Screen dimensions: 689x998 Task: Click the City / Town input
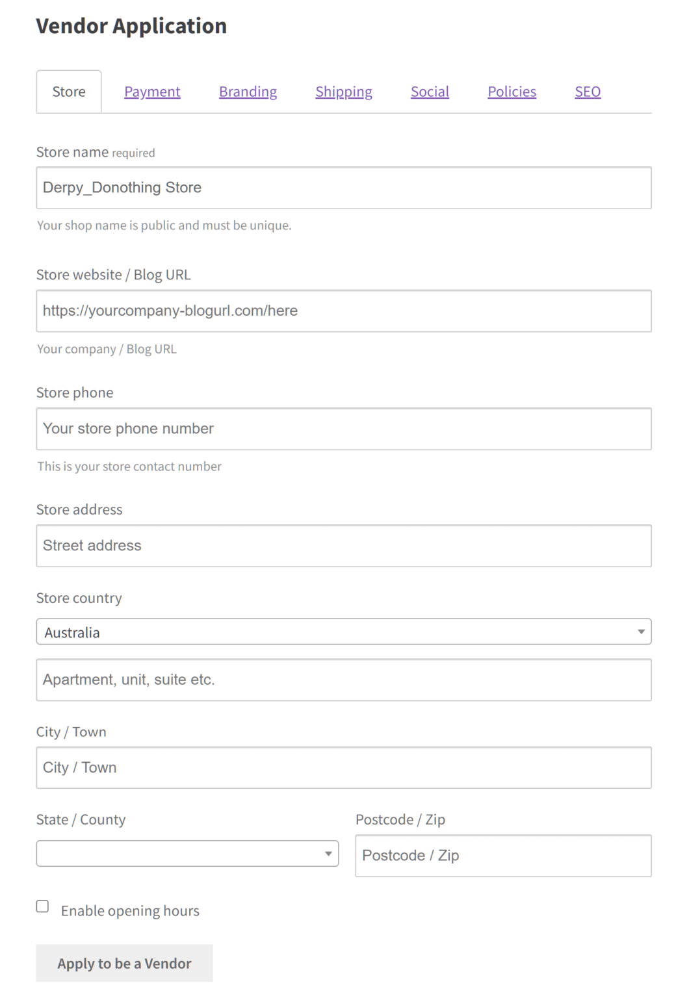point(344,767)
